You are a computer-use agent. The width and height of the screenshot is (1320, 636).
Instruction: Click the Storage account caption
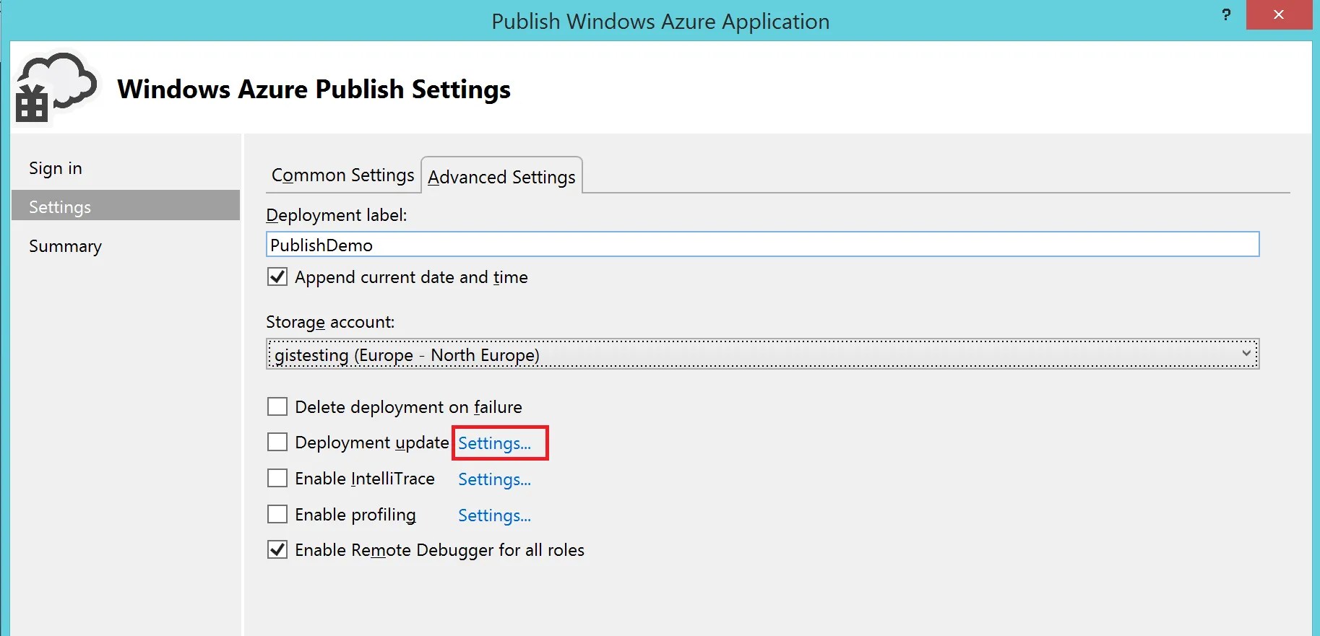pos(330,322)
